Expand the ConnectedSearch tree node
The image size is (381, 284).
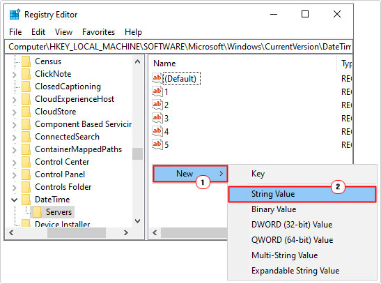pos(15,137)
